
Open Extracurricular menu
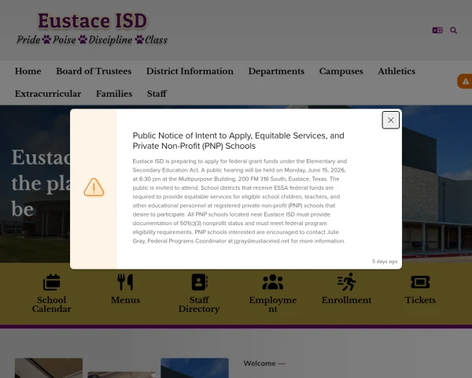click(x=48, y=94)
